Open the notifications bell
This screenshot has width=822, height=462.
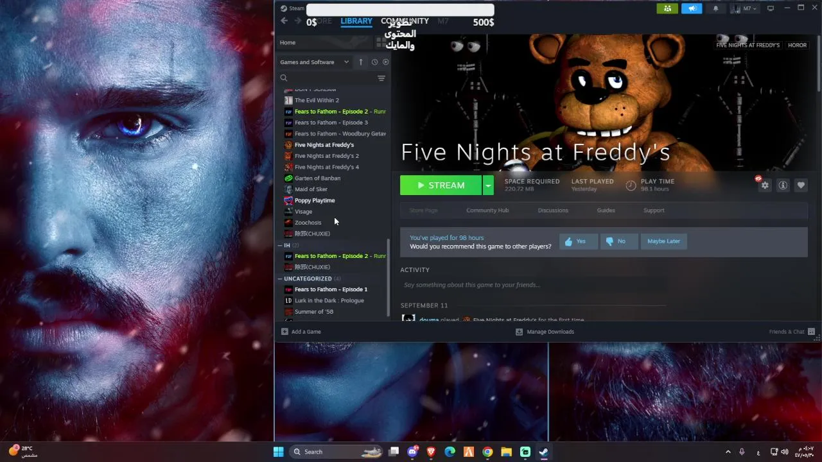(716, 8)
